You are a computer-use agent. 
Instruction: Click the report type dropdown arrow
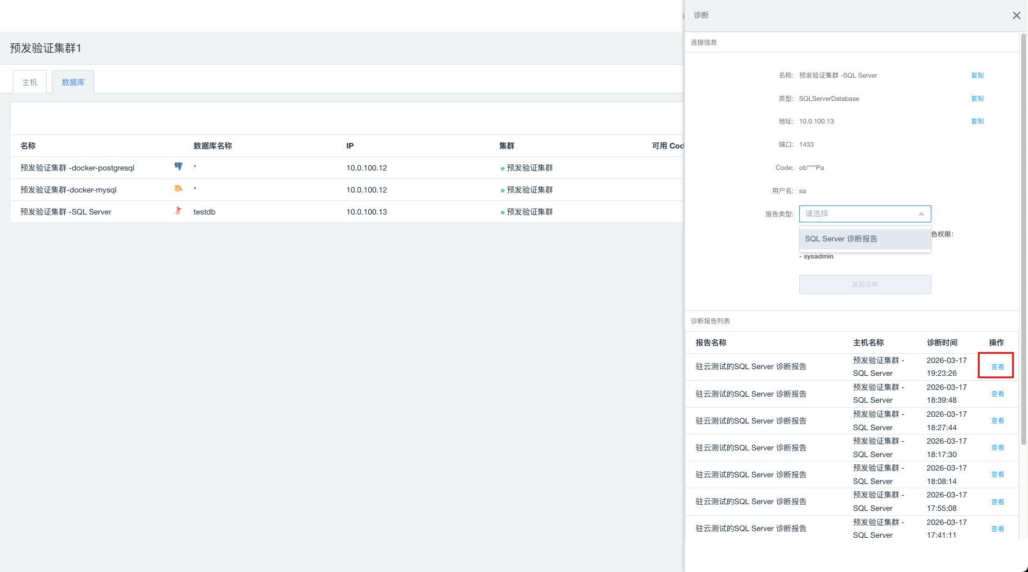pyautogui.click(x=921, y=214)
